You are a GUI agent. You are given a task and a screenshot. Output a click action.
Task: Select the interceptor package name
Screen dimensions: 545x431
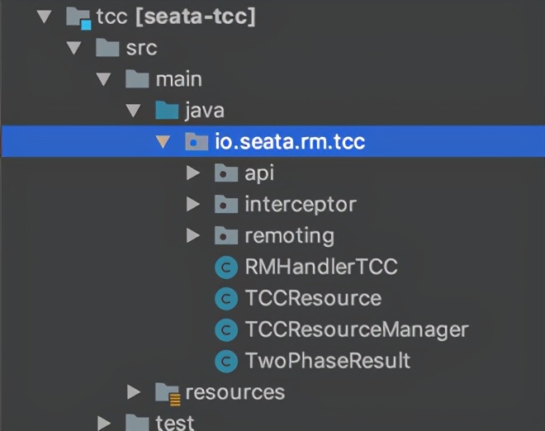pyautogui.click(x=301, y=205)
